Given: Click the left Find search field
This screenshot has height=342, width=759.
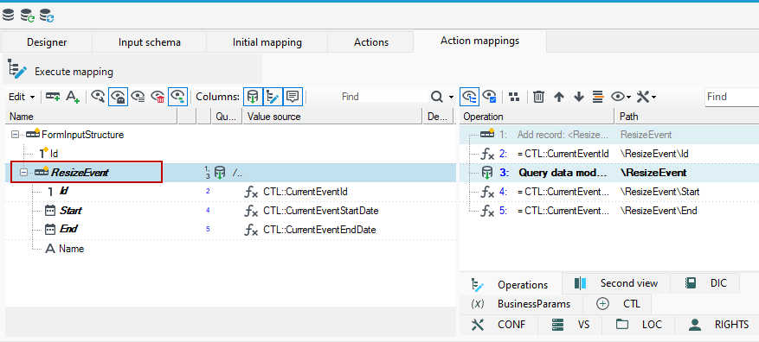Looking at the screenshot, I should point(383,97).
